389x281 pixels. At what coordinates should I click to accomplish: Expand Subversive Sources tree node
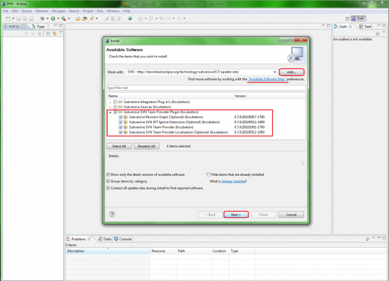[x=110, y=107]
